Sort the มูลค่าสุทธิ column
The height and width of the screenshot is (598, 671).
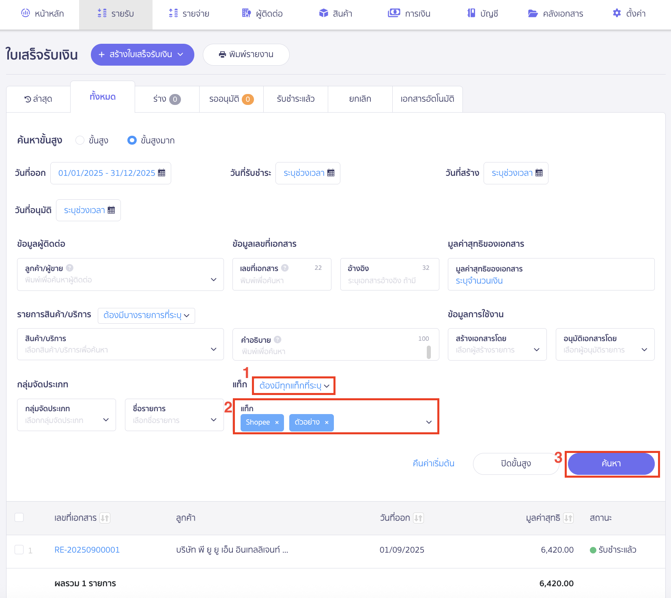[x=568, y=518]
